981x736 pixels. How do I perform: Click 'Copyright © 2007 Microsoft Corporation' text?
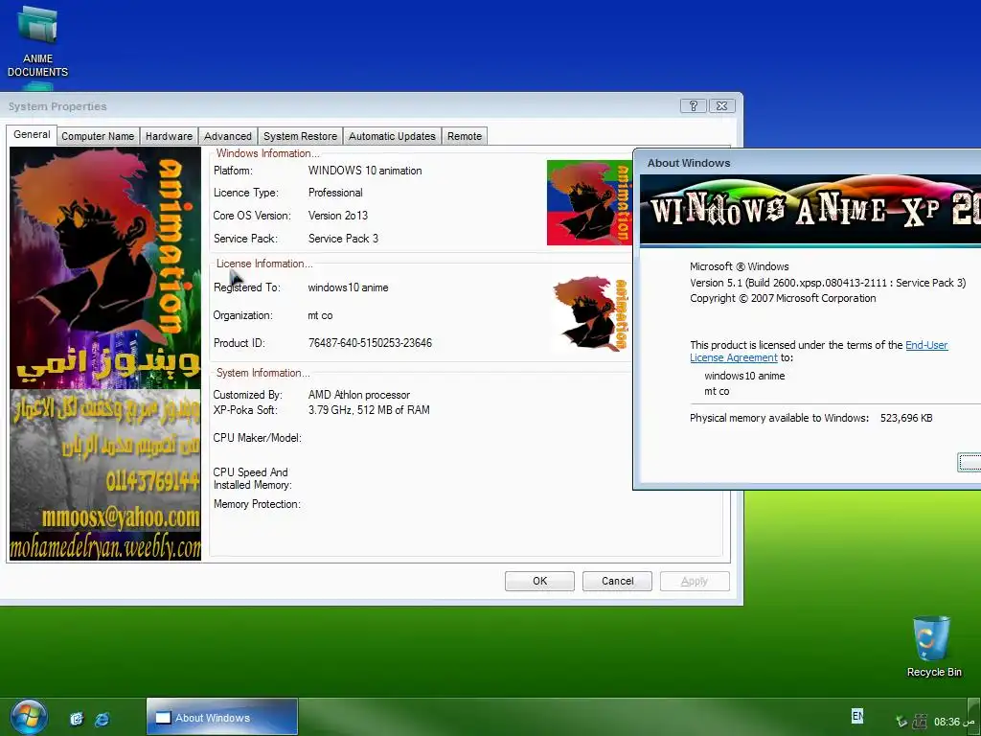783,299
